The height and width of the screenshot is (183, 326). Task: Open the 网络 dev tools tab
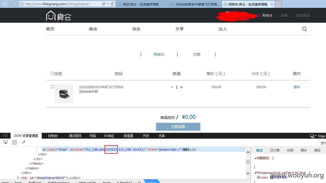click(x=93, y=136)
